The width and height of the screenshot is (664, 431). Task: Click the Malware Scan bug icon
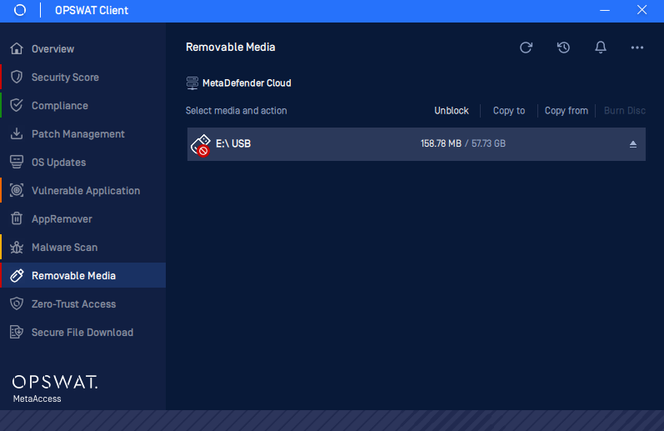point(17,247)
